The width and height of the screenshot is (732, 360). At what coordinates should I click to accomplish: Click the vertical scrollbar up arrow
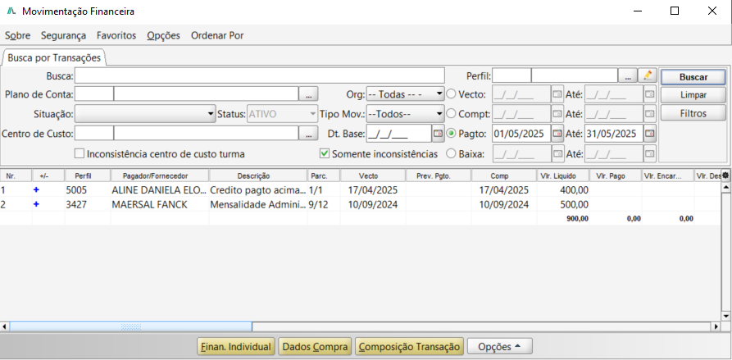[725, 187]
